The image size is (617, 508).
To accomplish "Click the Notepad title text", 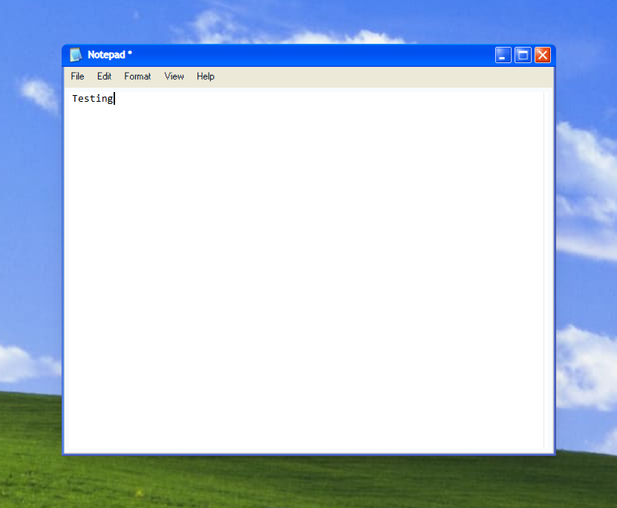I will tap(105, 54).
